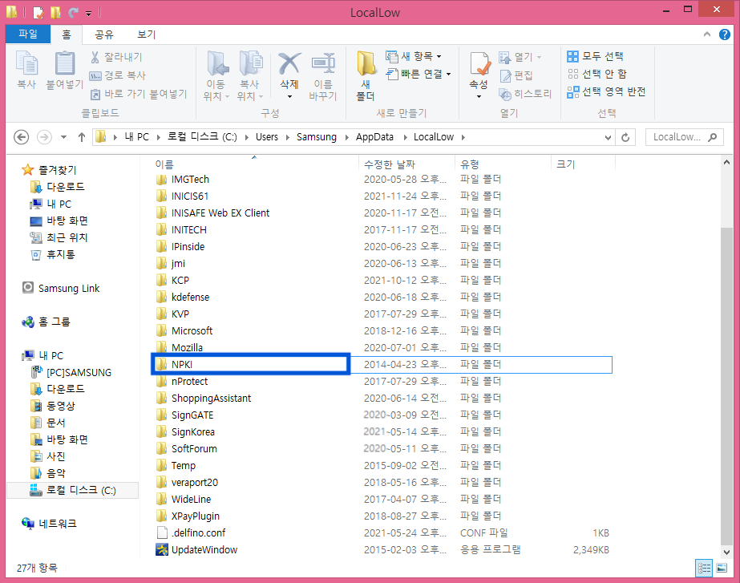This screenshot has width=740, height=583.
Task: Create a New folder (새 폴더)
Action: [366, 75]
